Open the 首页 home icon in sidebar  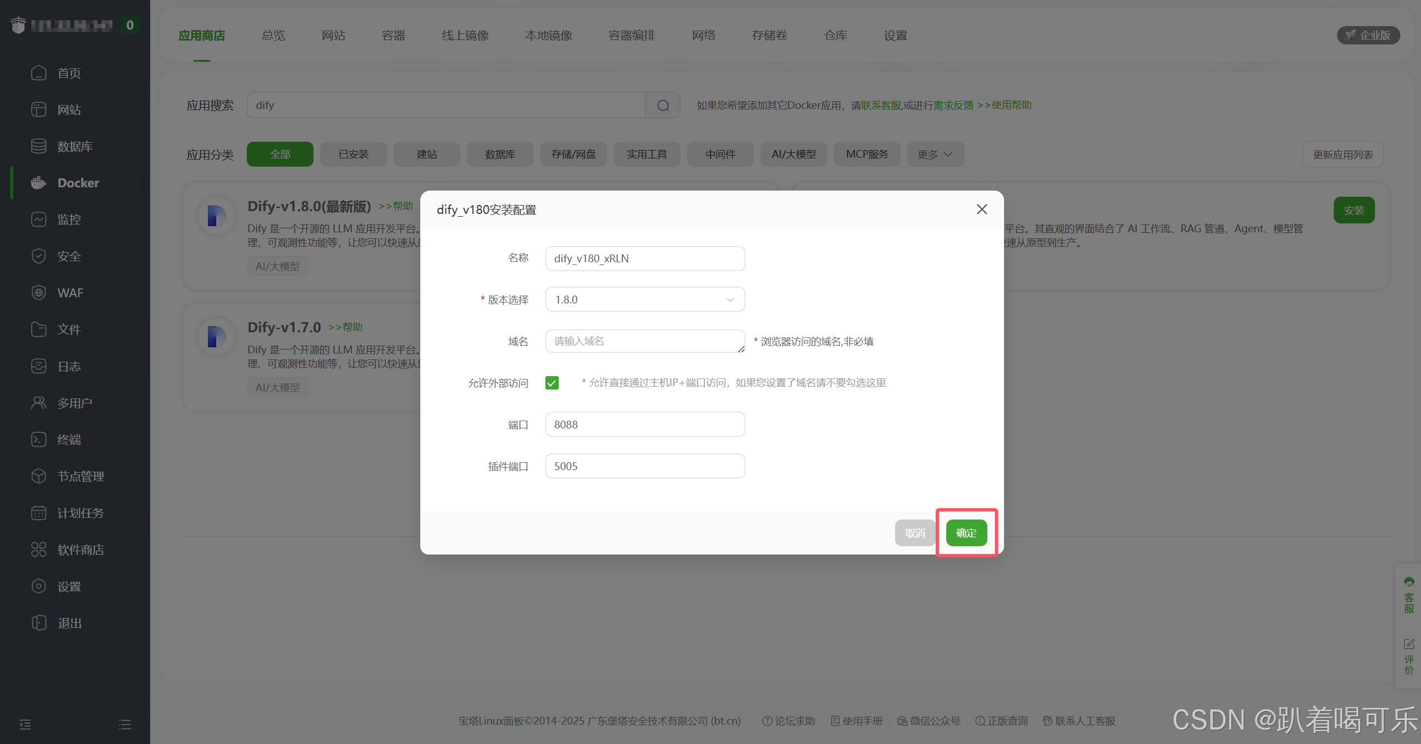coord(38,73)
